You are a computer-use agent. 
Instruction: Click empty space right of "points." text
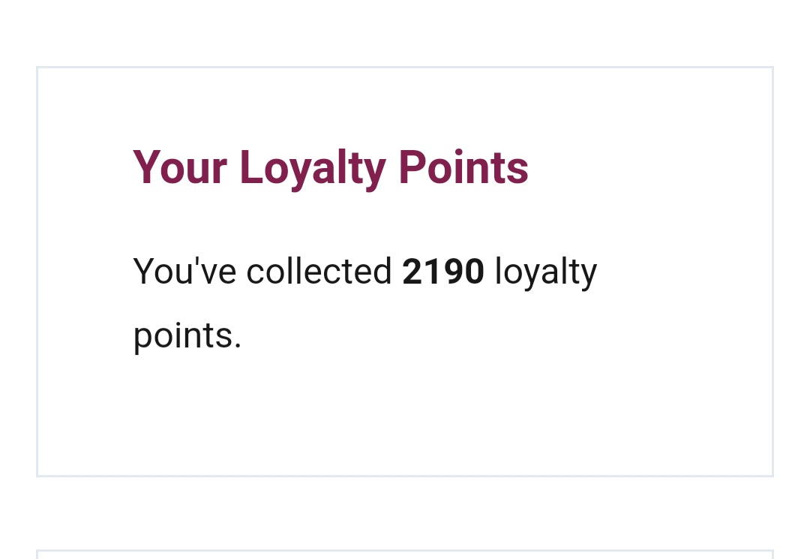[x=487, y=336]
